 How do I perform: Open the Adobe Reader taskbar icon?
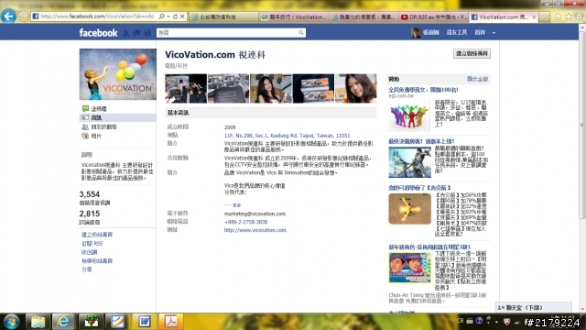(x=171, y=322)
